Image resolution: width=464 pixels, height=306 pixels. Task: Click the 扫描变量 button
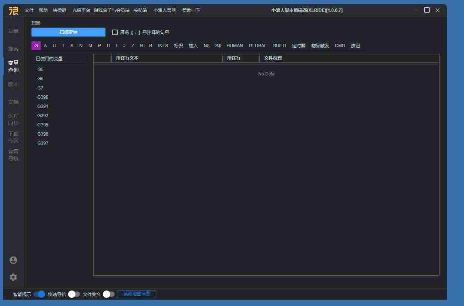coord(68,33)
